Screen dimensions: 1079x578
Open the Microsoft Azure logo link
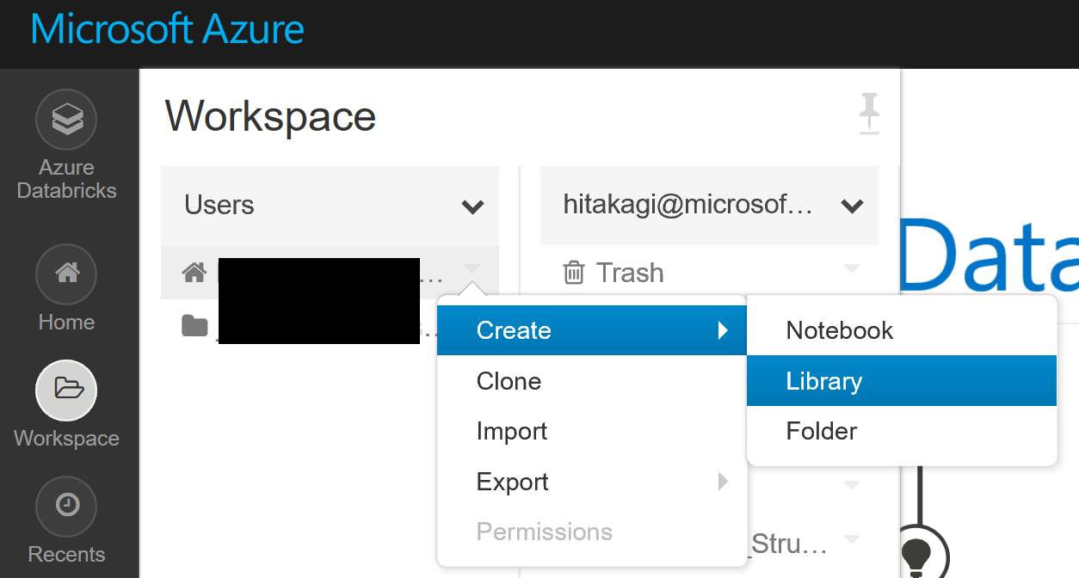(167, 29)
